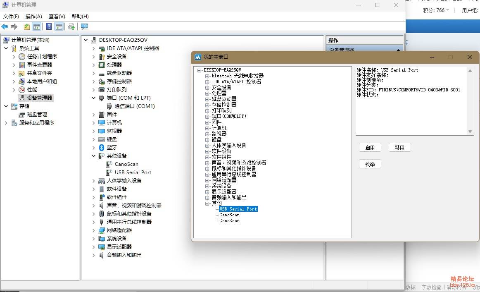Screen dimensions: 480x292
Task: Click the 音频输入和输出 speaker icon
Action: (102, 255)
